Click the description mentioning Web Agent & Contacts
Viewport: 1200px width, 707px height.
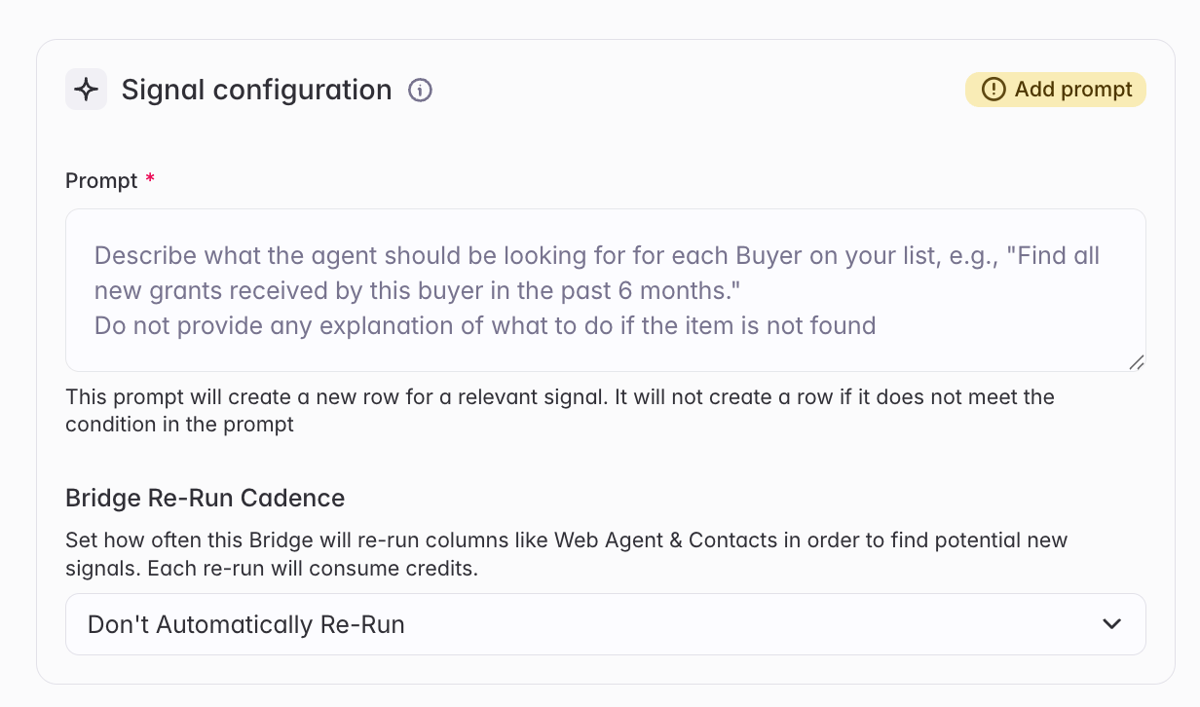[x=567, y=554]
